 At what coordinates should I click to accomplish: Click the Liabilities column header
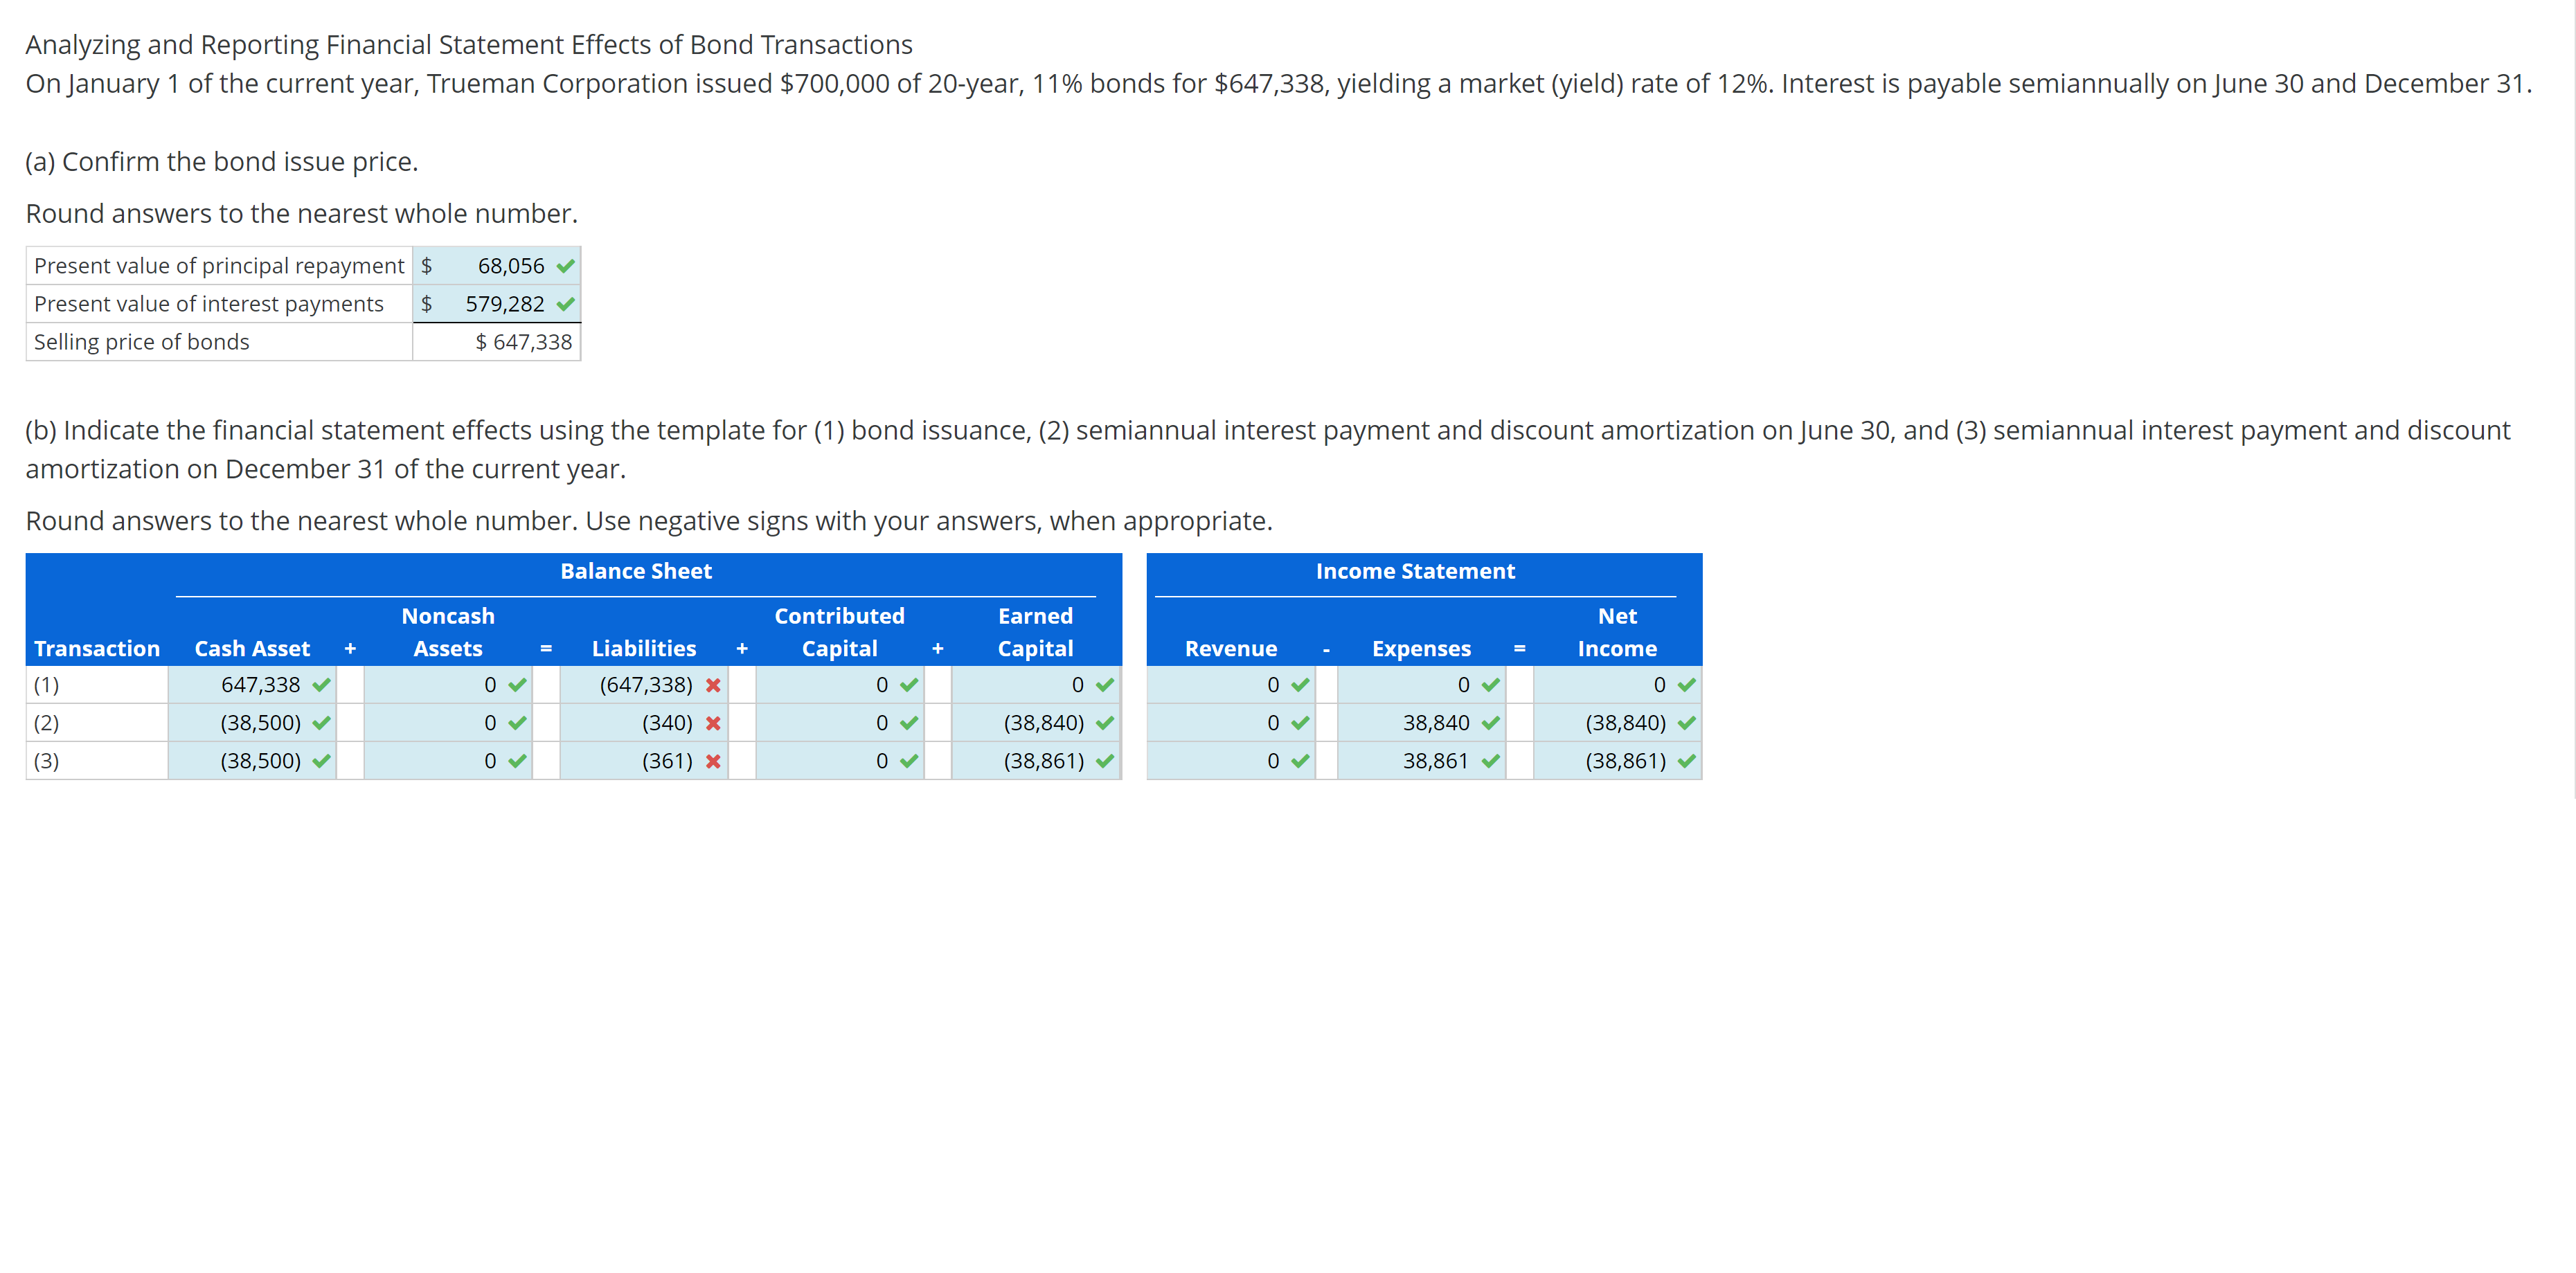[x=644, y=649]
